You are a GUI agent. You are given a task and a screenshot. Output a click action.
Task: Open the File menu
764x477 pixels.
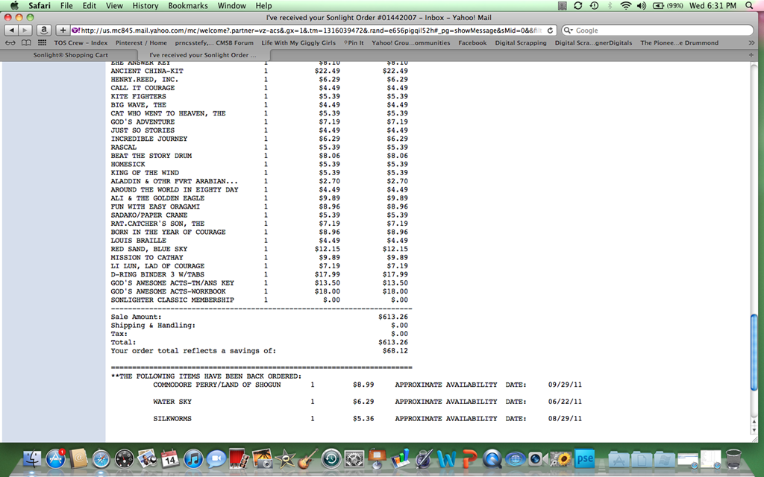66,6
